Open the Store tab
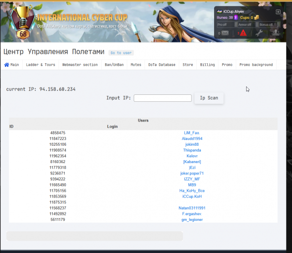This screenshot has height=253, width=292. point(188,65)
